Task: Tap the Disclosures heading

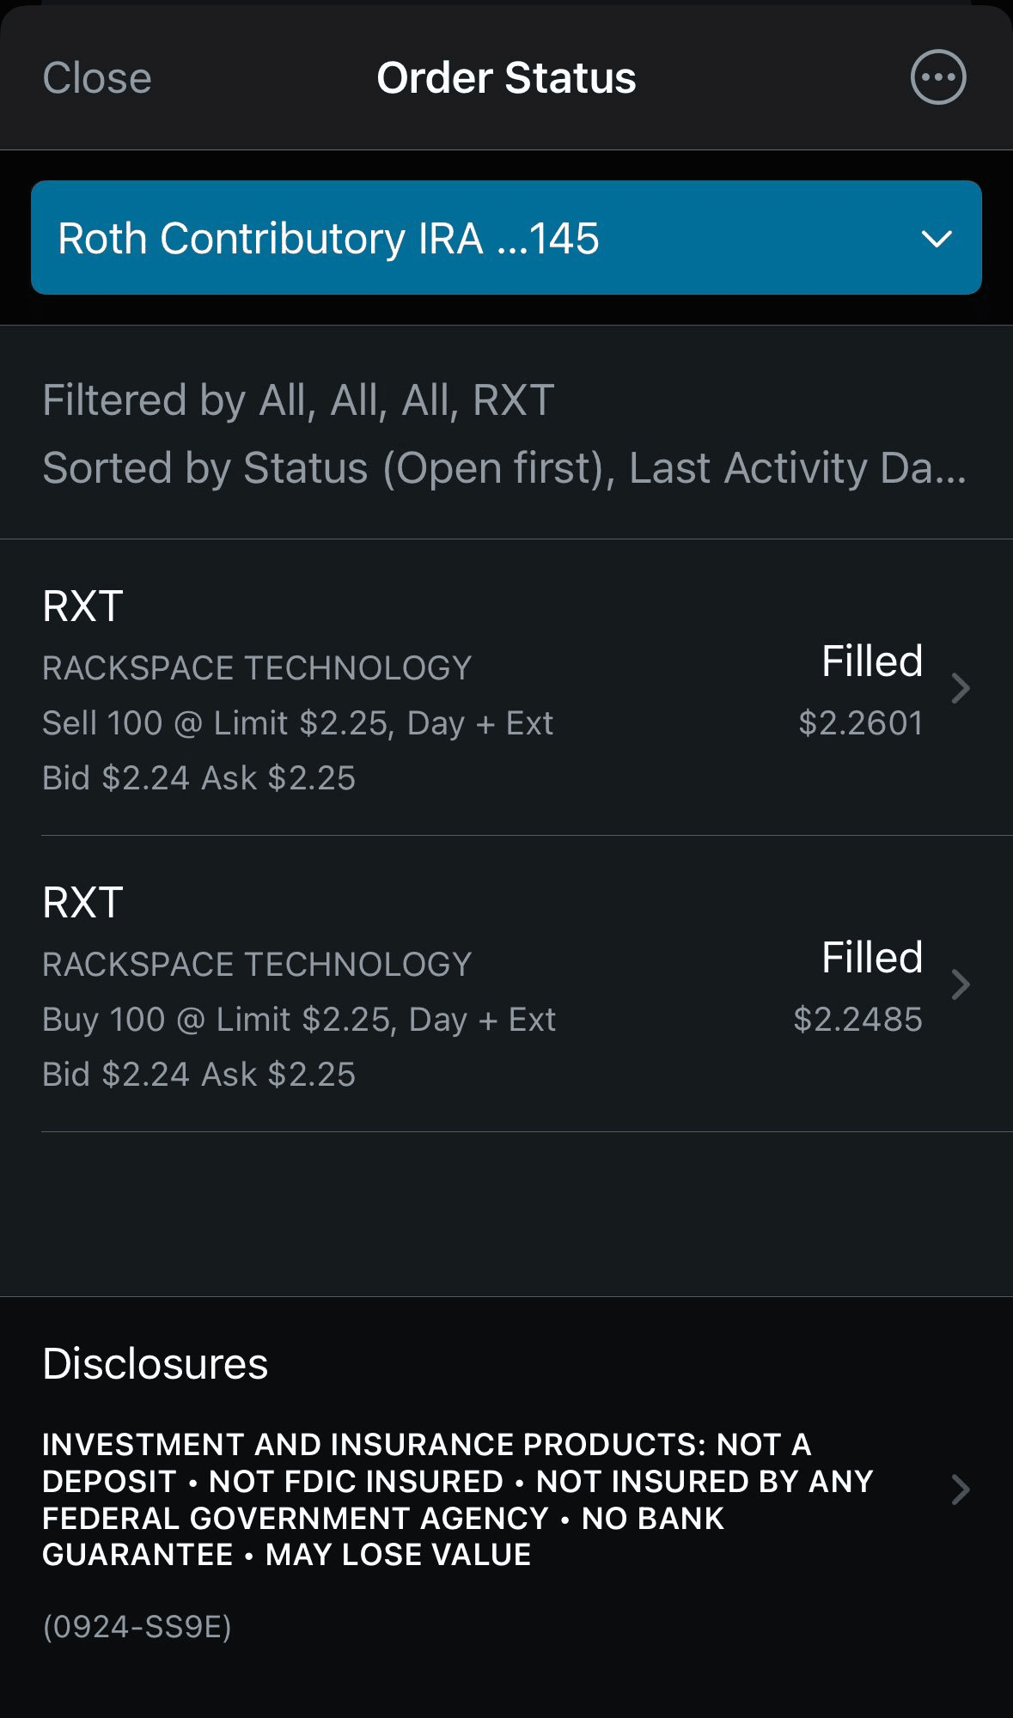Action: [156, 1364]
